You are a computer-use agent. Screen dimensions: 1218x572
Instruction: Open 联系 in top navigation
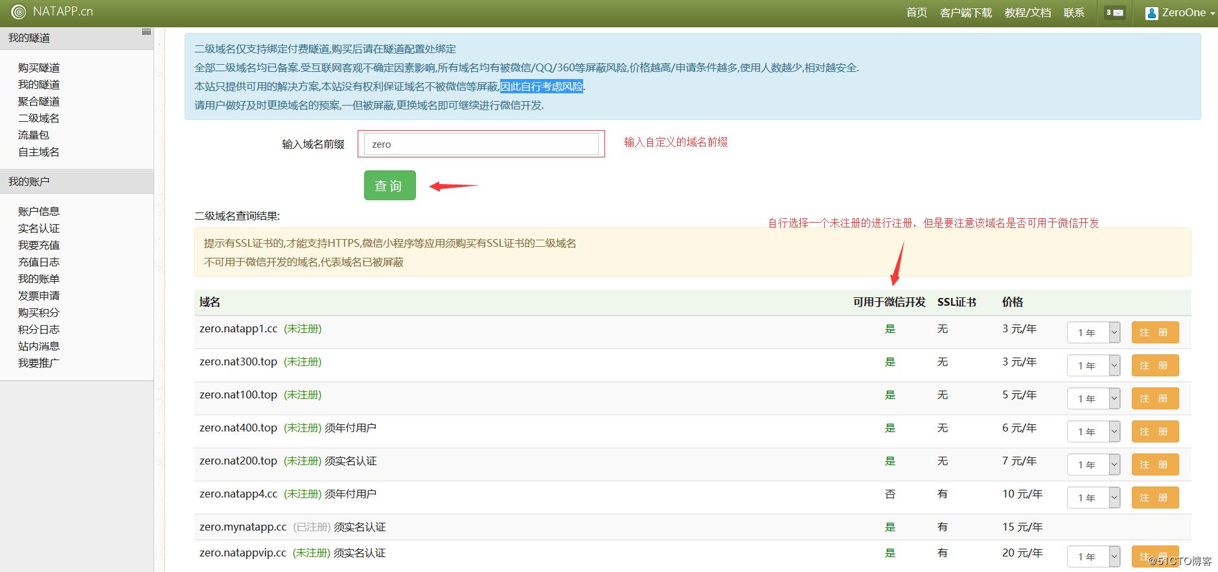[1074, 13]
